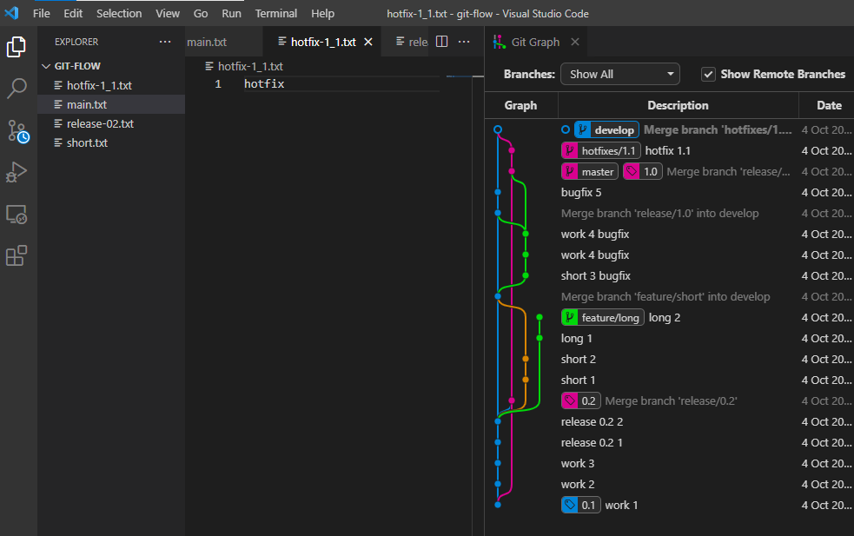Image resolution: width=854 pixels, height=536 pixels.
Task: Click the hotfixes/1.1 branch label
Action: pyautogui.click(x=600, y=150)
